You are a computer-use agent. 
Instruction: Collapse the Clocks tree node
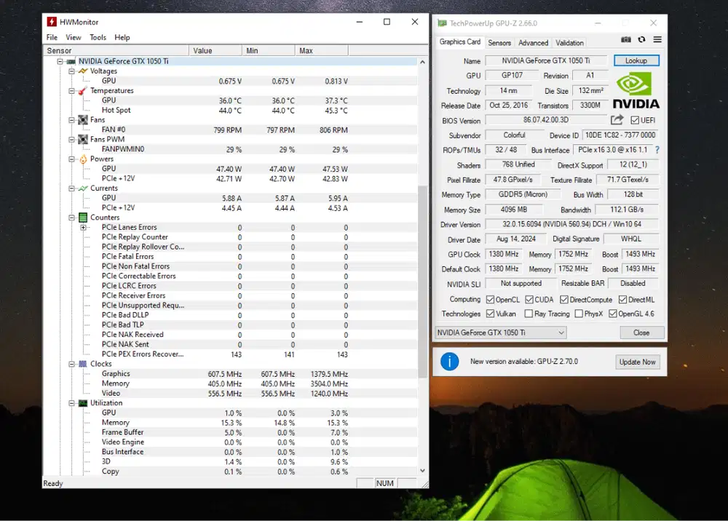(71, 364)
